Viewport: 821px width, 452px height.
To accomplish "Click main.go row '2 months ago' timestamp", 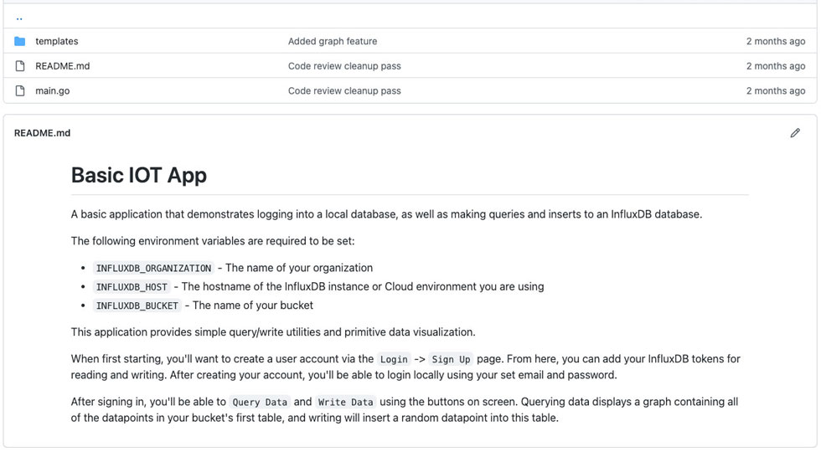I will (x=776, y=90).
